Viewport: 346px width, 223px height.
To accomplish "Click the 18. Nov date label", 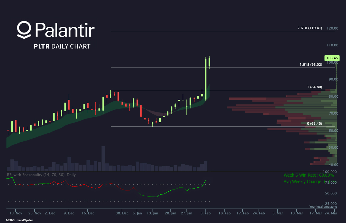I will point(16,213).
